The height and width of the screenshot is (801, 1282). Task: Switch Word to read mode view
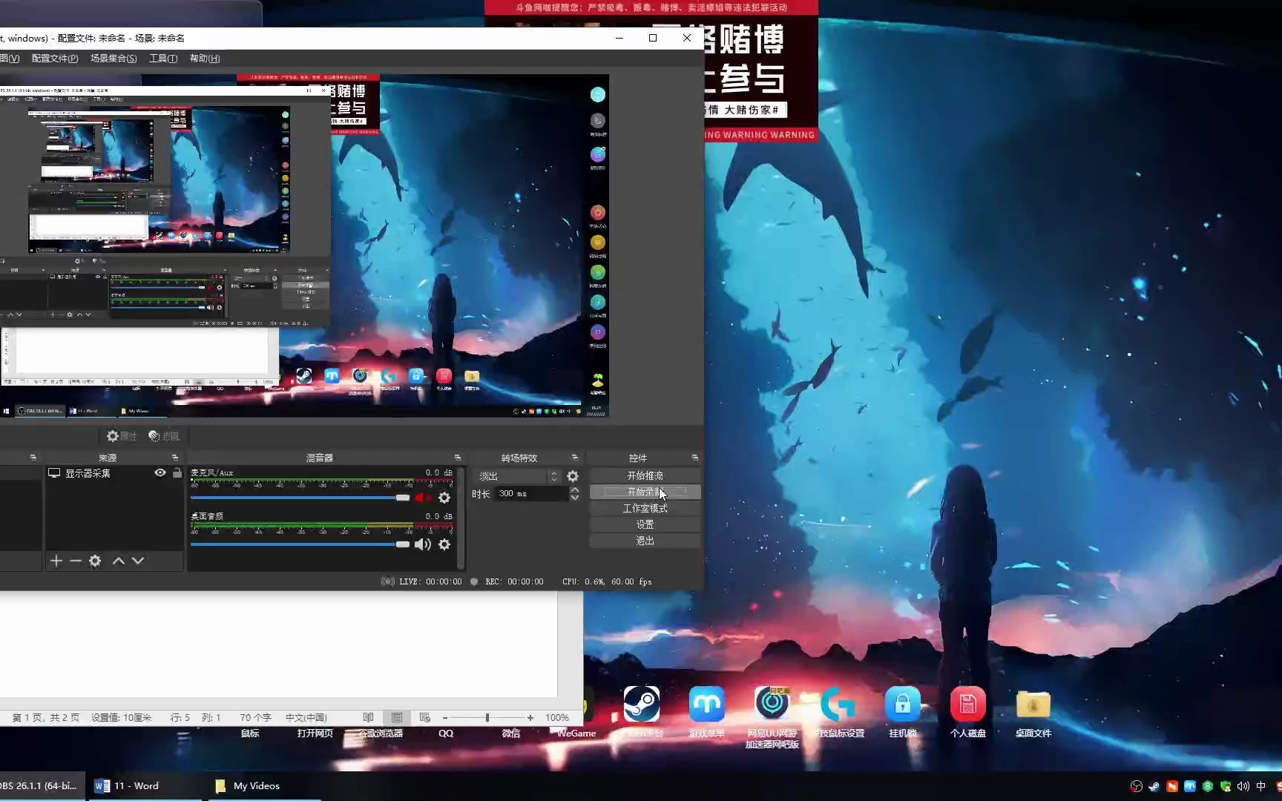click(x=368, y=717)
